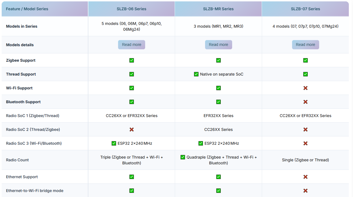Click SLZB-07 Ethernet Support red cross
The image size is (353, 197).
tap(305, 177)
